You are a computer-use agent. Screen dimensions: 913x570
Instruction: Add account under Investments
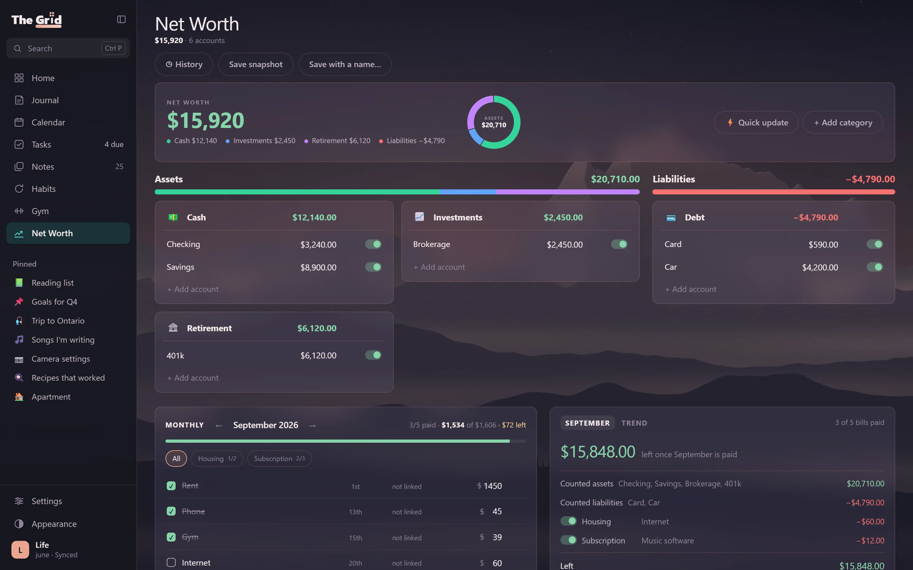[439, 267]
